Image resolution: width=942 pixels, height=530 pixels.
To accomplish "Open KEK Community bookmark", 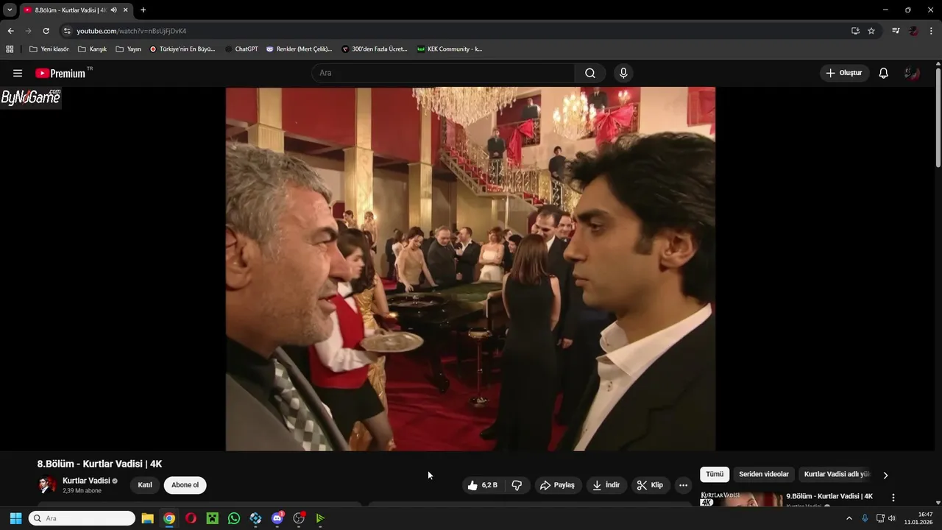I will [x=450, y=49].
